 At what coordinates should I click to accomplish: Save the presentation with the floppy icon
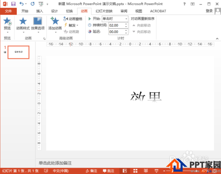(13, 4)
